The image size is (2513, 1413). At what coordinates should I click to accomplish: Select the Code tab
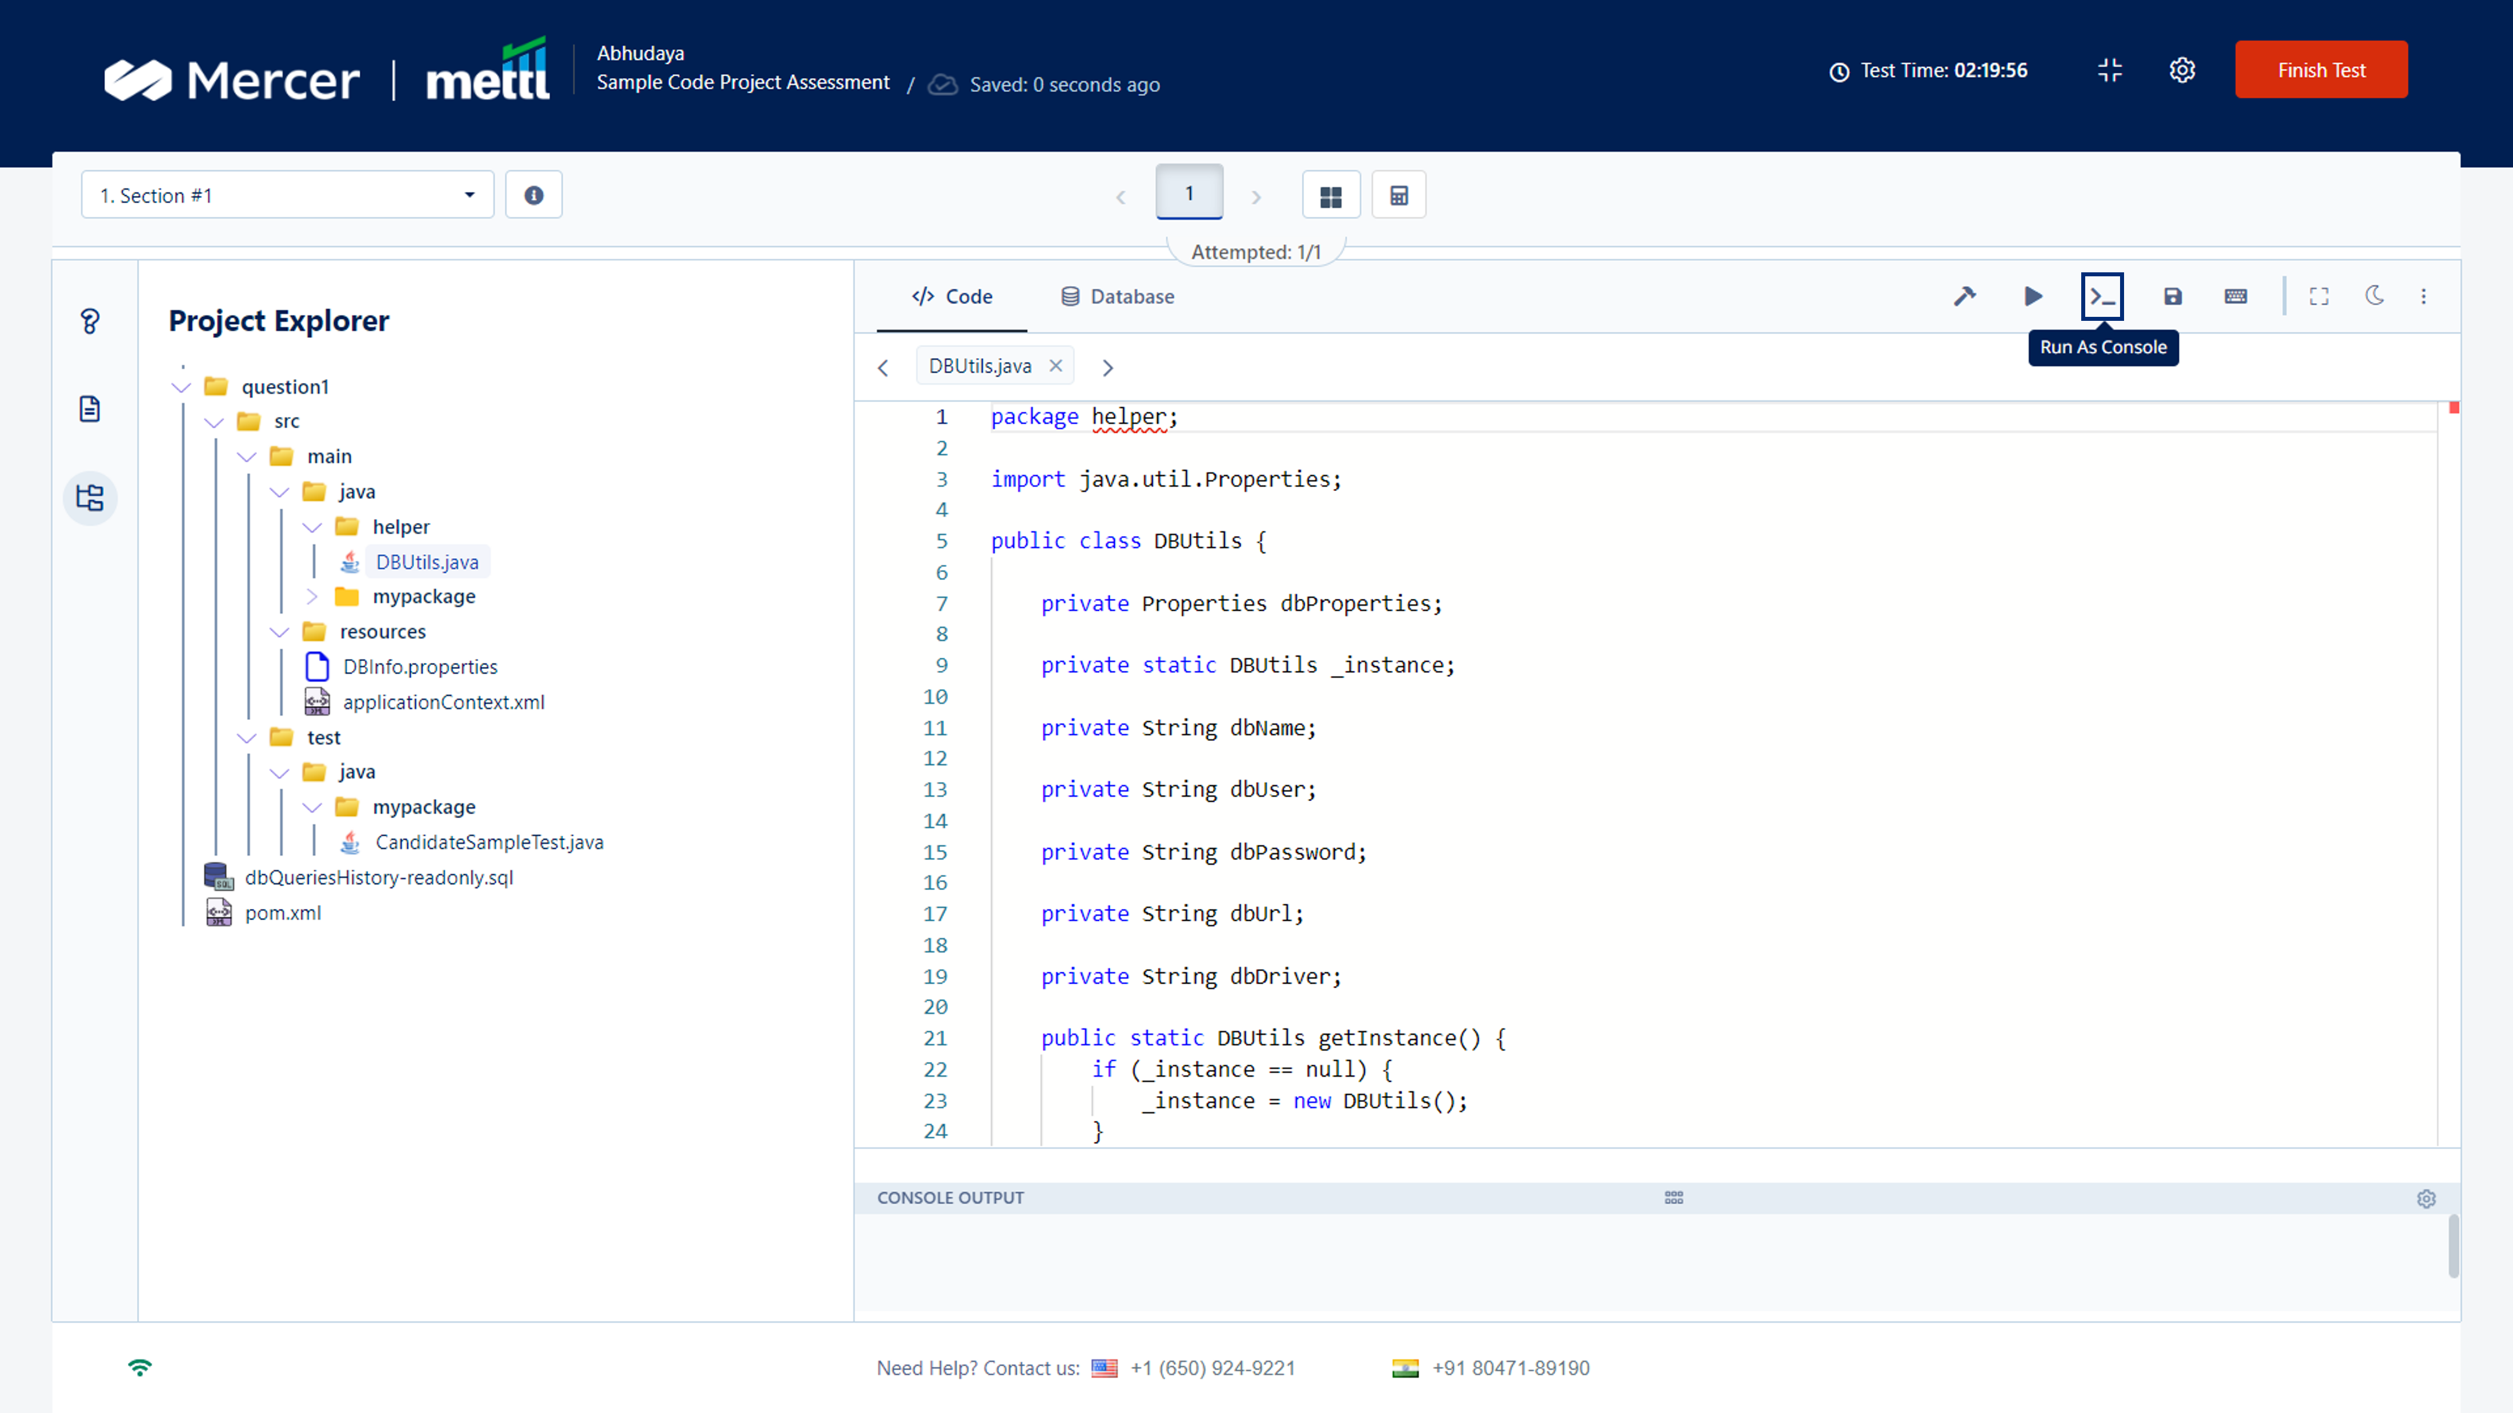(952, 296)
